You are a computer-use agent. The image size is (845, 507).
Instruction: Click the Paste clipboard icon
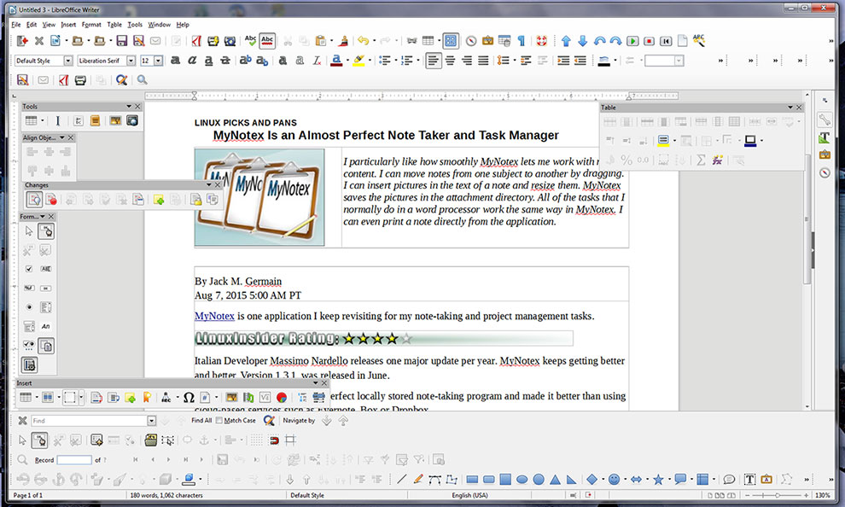tap(321, 41)
